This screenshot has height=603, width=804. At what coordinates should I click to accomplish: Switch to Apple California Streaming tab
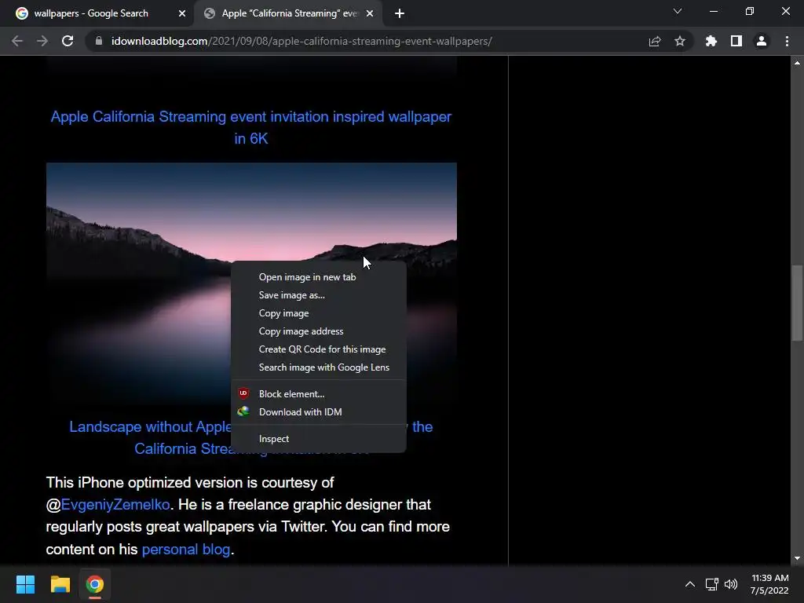click(x=289, y=13)
